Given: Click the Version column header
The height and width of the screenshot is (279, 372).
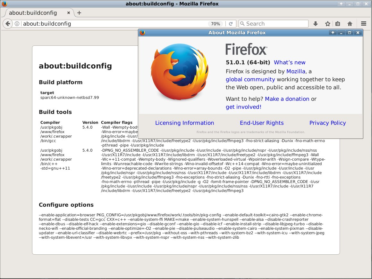Looking at the screenshot, I should pyautogui.click(x=90, y=123).
